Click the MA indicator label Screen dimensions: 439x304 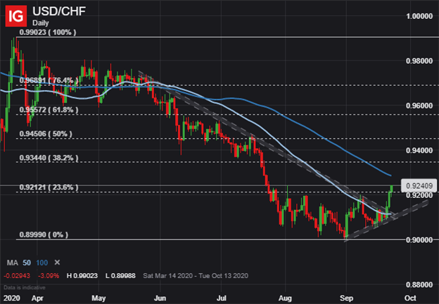tap(13, 263)
